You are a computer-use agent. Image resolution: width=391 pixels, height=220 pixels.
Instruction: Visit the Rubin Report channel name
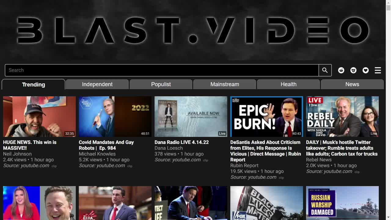pos(244,166)
